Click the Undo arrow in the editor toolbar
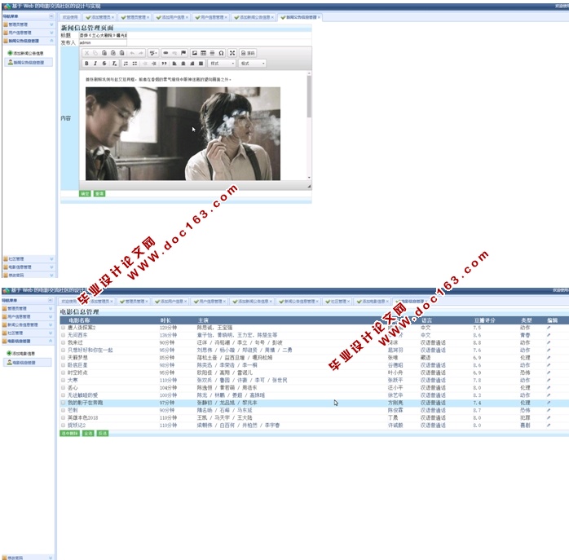 pyautogui.click(x=132, y=53)
